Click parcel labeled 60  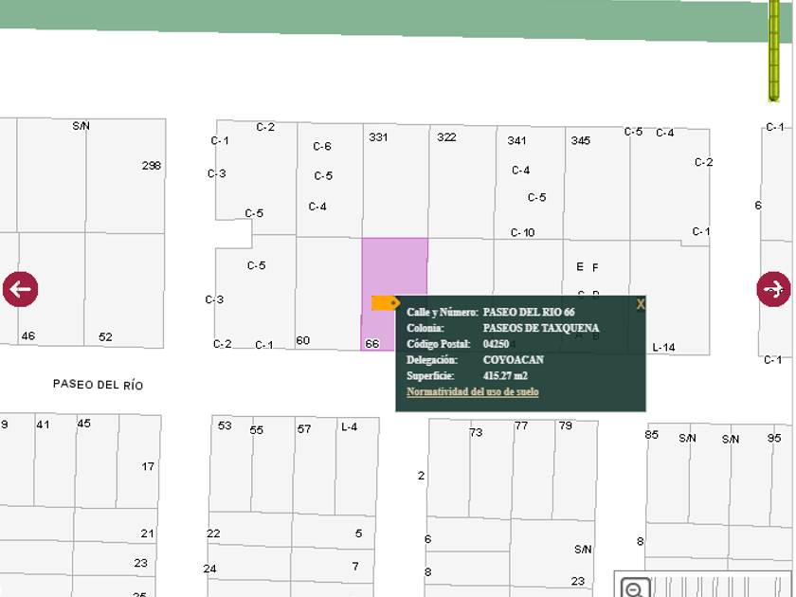303,340
